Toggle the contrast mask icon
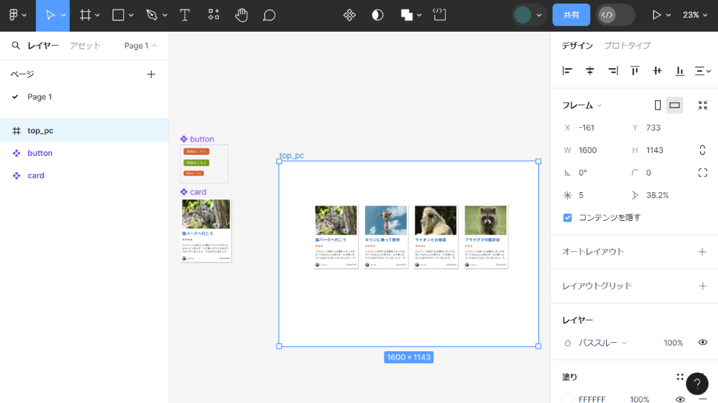The image size is (718, 403). (x=378, y=16)
